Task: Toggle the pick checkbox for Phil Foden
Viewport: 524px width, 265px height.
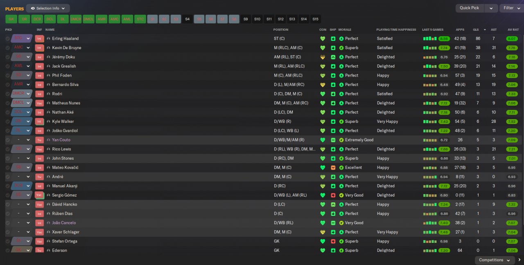Action: pyautogui.click(x=8, y=75)
